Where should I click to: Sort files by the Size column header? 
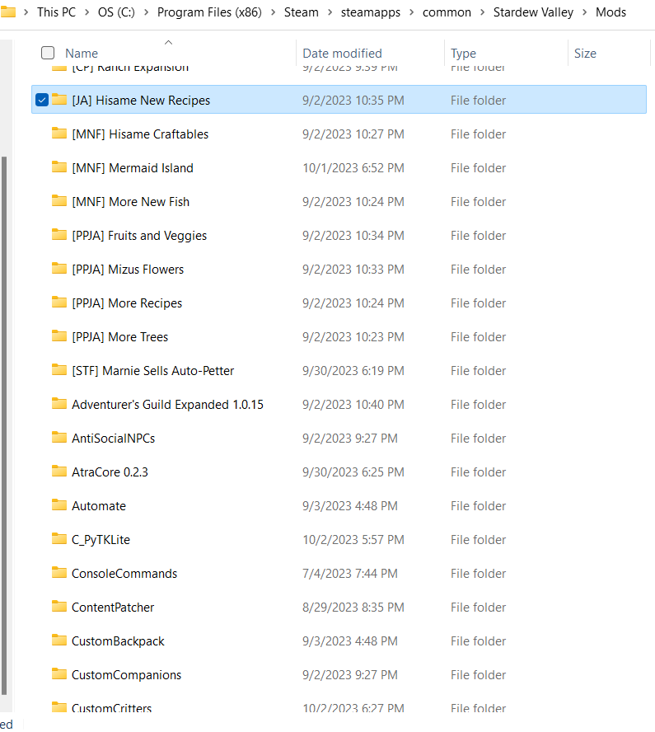585,54
